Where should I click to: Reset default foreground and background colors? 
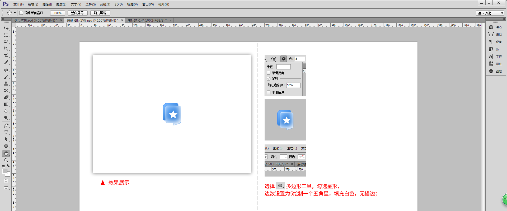coord(3,166)
